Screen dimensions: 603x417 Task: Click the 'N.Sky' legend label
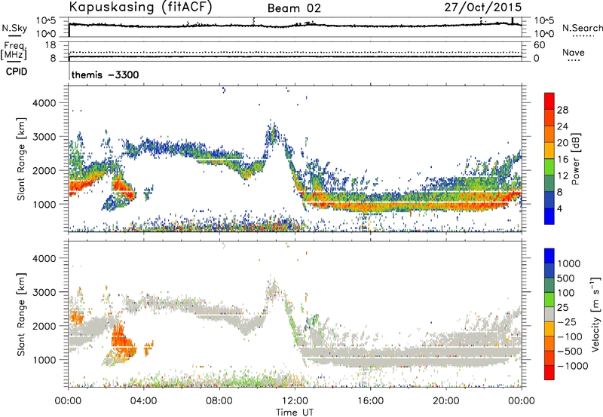pyautogui.click(x=14, y=28)
